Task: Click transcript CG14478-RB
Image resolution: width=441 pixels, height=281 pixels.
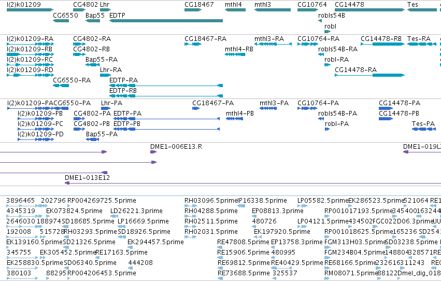Action: 381,38
